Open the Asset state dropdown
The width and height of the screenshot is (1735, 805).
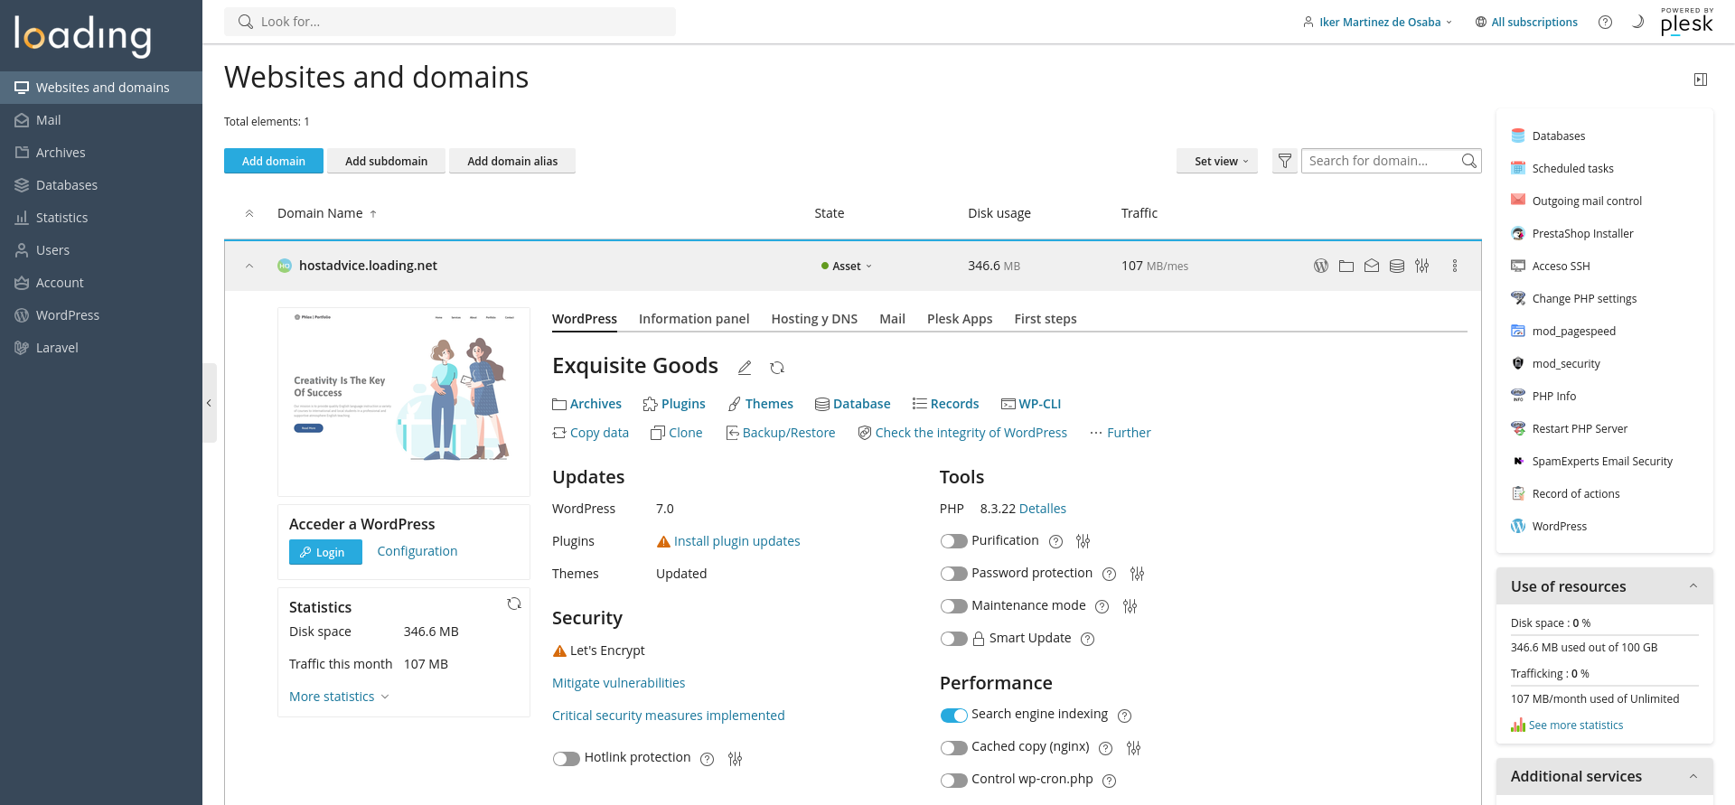click(x=847, y=266)
